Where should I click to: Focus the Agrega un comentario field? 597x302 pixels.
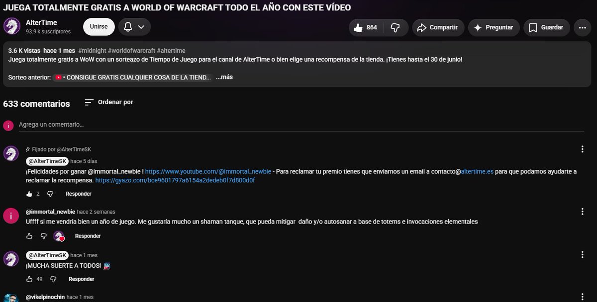(x=301, y=125)
